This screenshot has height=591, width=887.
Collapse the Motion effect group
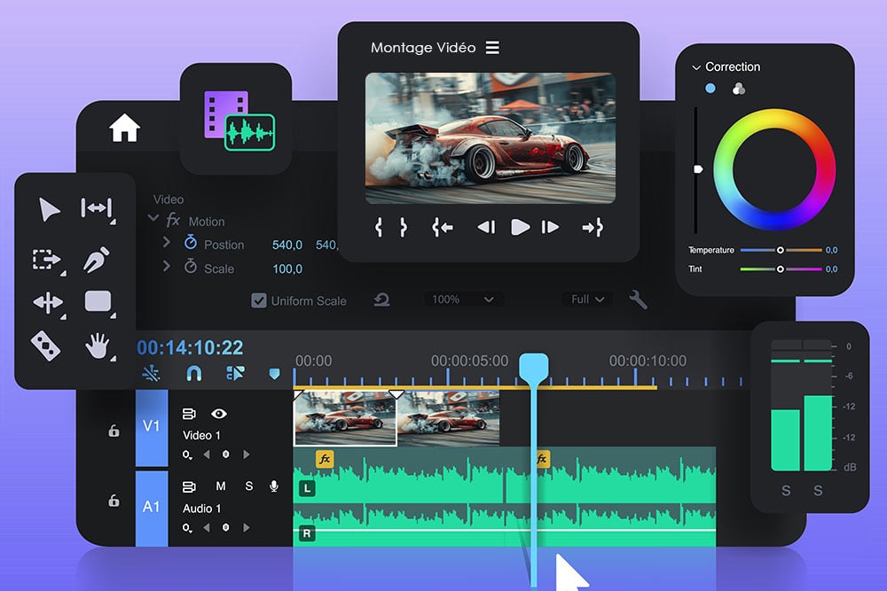pos(153,218)
